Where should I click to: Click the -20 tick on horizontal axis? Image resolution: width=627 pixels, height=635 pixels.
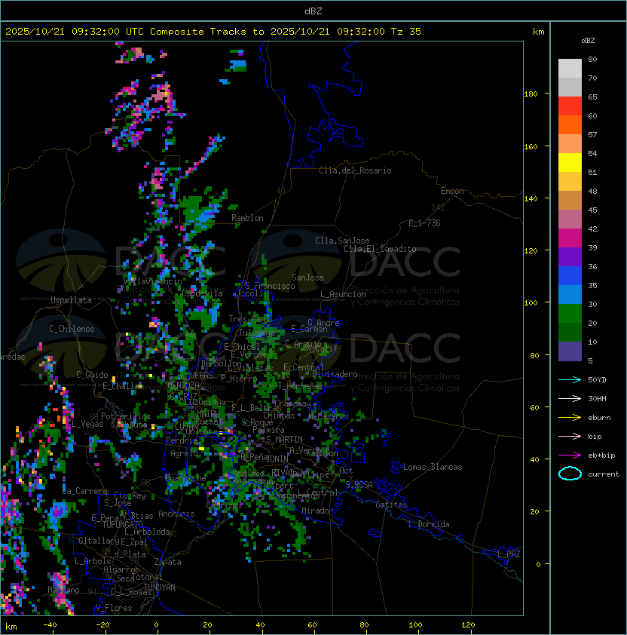pos(102,625)
